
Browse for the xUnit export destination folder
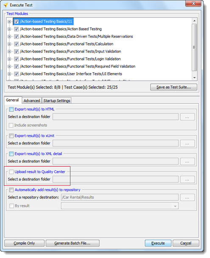[187, 143]
